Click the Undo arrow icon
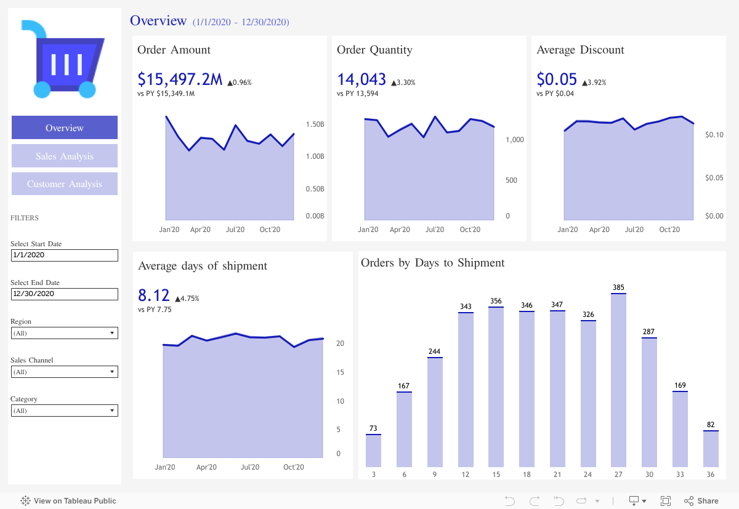The width and height of the screenshot is (739, 509). [509, 501]
